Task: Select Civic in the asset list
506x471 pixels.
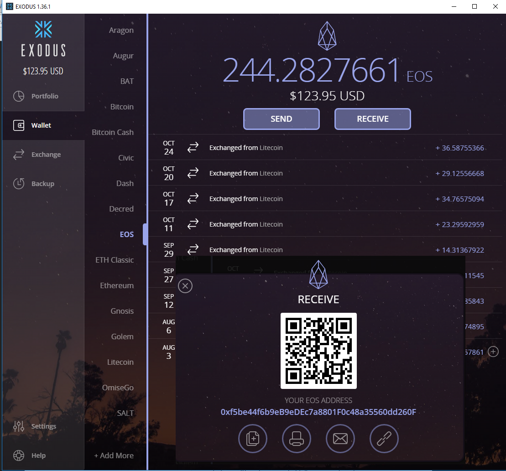Action: (126, 158)
